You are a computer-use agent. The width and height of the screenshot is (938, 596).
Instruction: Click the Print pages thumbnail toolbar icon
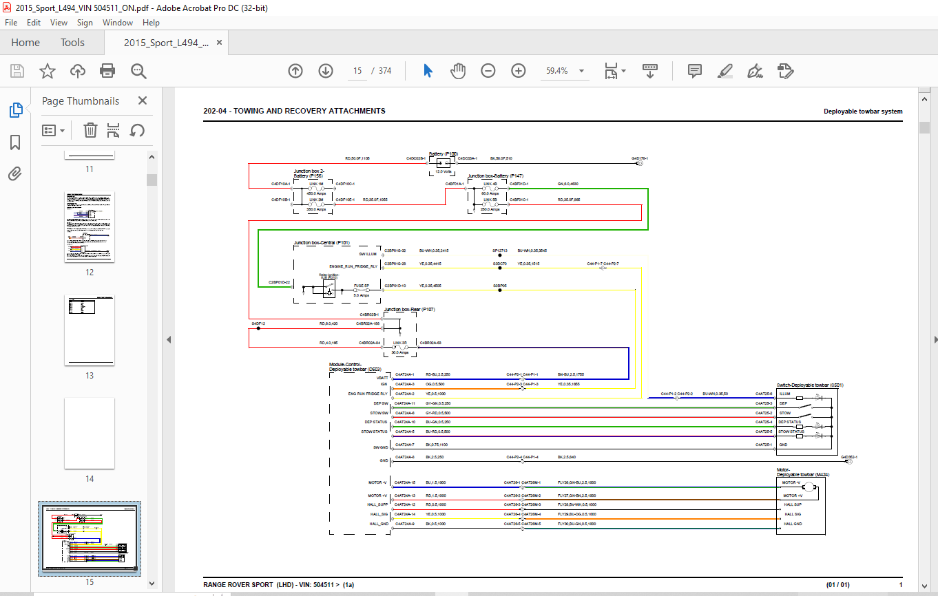pyautogui.click(x=114, y=130)
